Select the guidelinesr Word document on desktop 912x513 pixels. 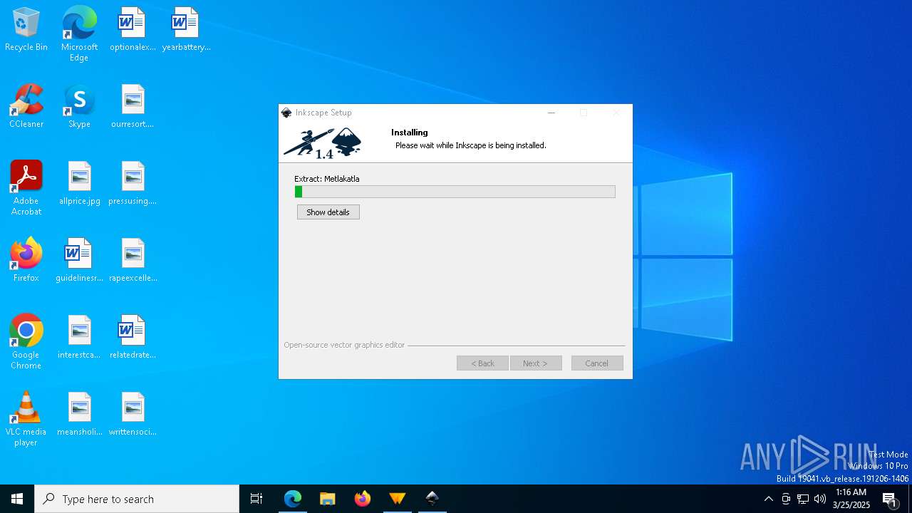click(79, 260)
